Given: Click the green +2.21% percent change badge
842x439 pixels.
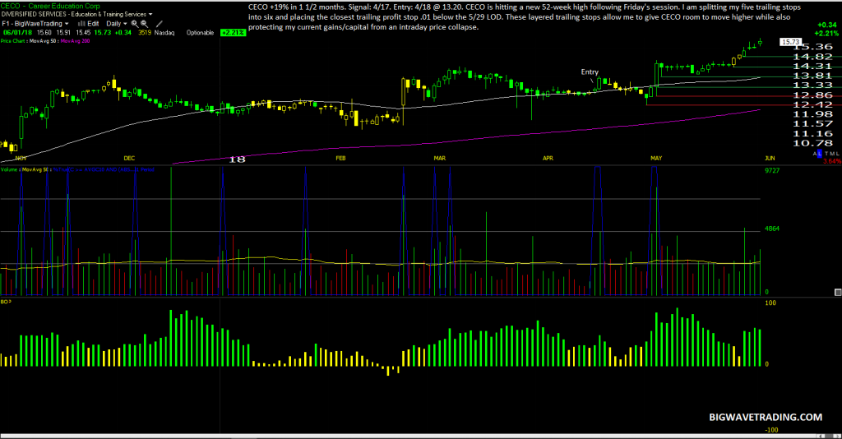Looking at the screenshot, I should click(233, 33).
